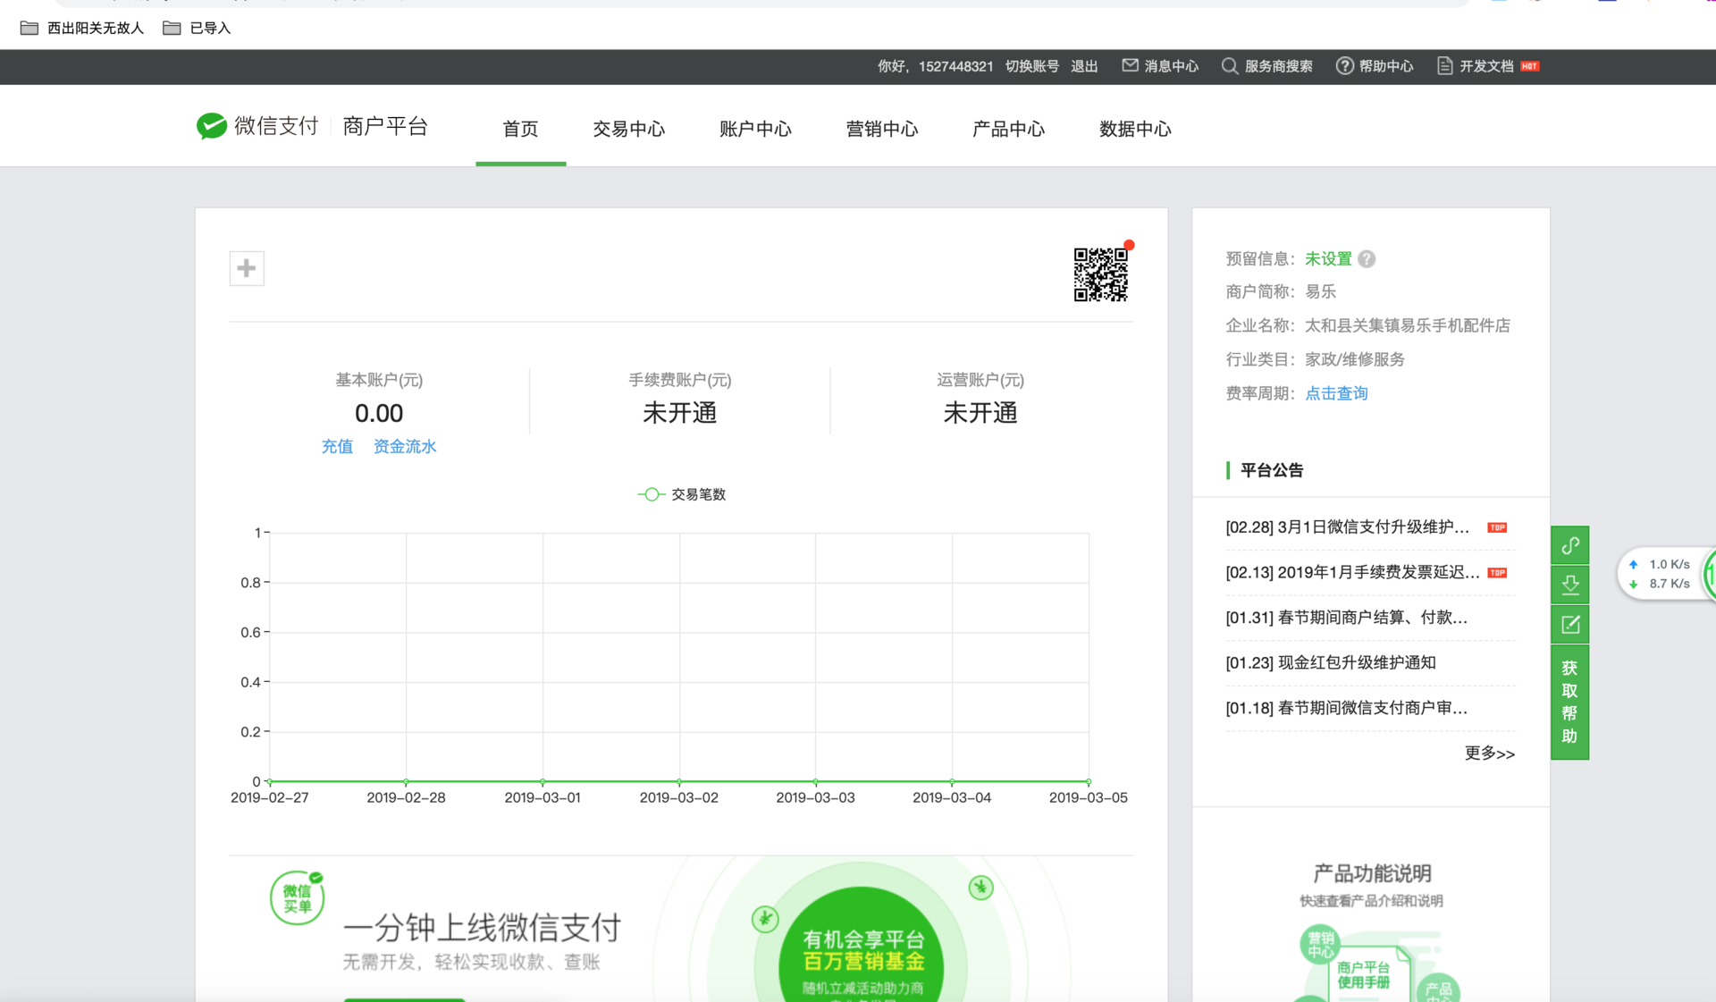
Task: Go to 数据中心 tab
Action: 1134,129
